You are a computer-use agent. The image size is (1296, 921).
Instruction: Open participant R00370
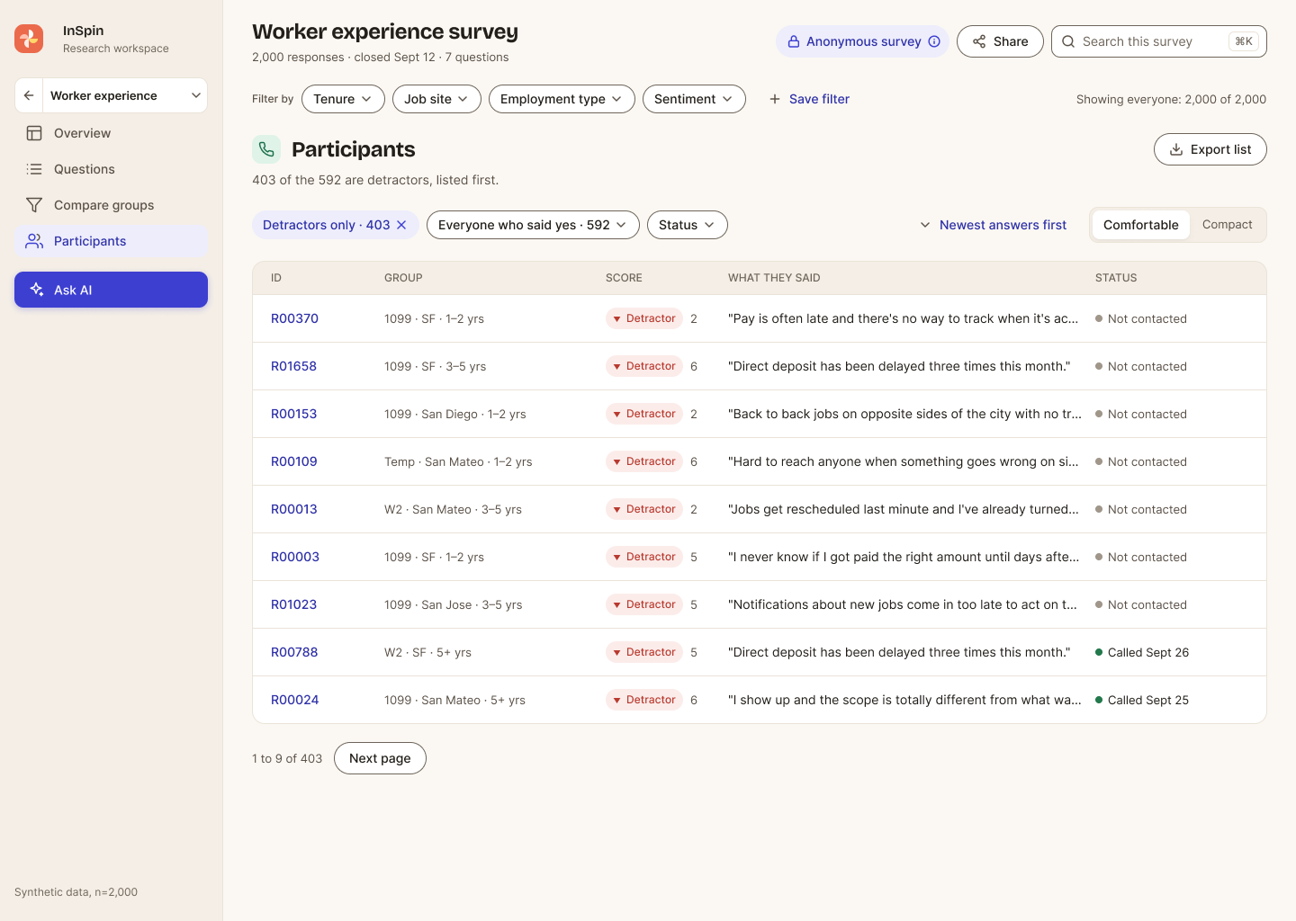click(294, 318)
